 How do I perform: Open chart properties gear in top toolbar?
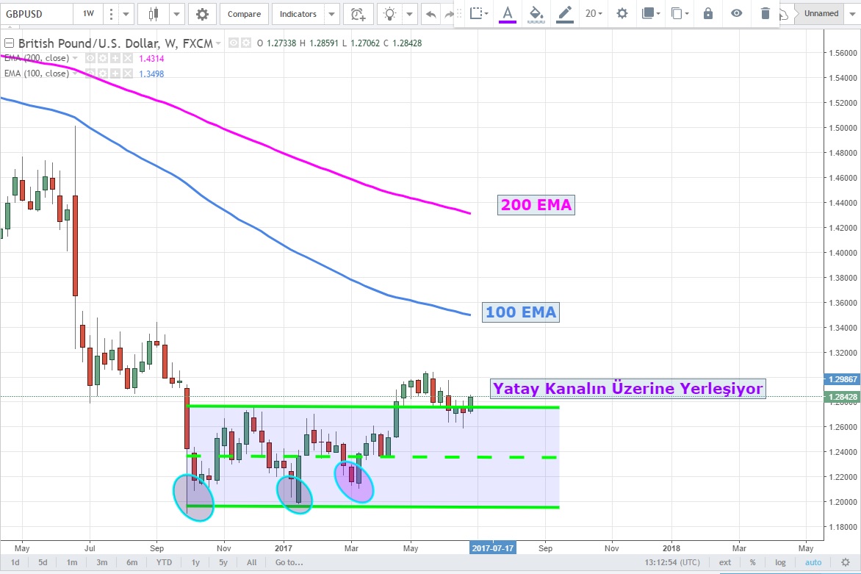[x=202, y=14]
